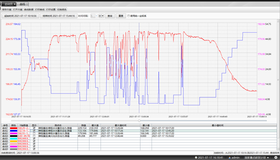Close the 曲线 tab

pyautogui.click(x=27, y=4)
